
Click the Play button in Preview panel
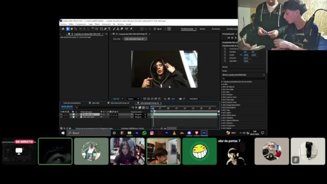[x=236, y=38]
